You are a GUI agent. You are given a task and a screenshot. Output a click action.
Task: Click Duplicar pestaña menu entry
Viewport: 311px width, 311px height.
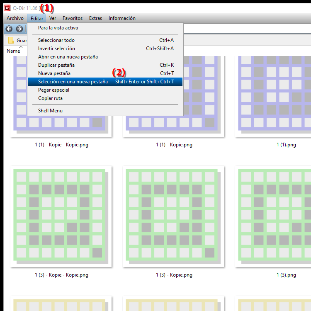coord(105,65)
